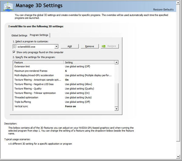This screenshot has height=161, width=182.
Task: Switch to the Global Settings tab
Action: (19, 35)
